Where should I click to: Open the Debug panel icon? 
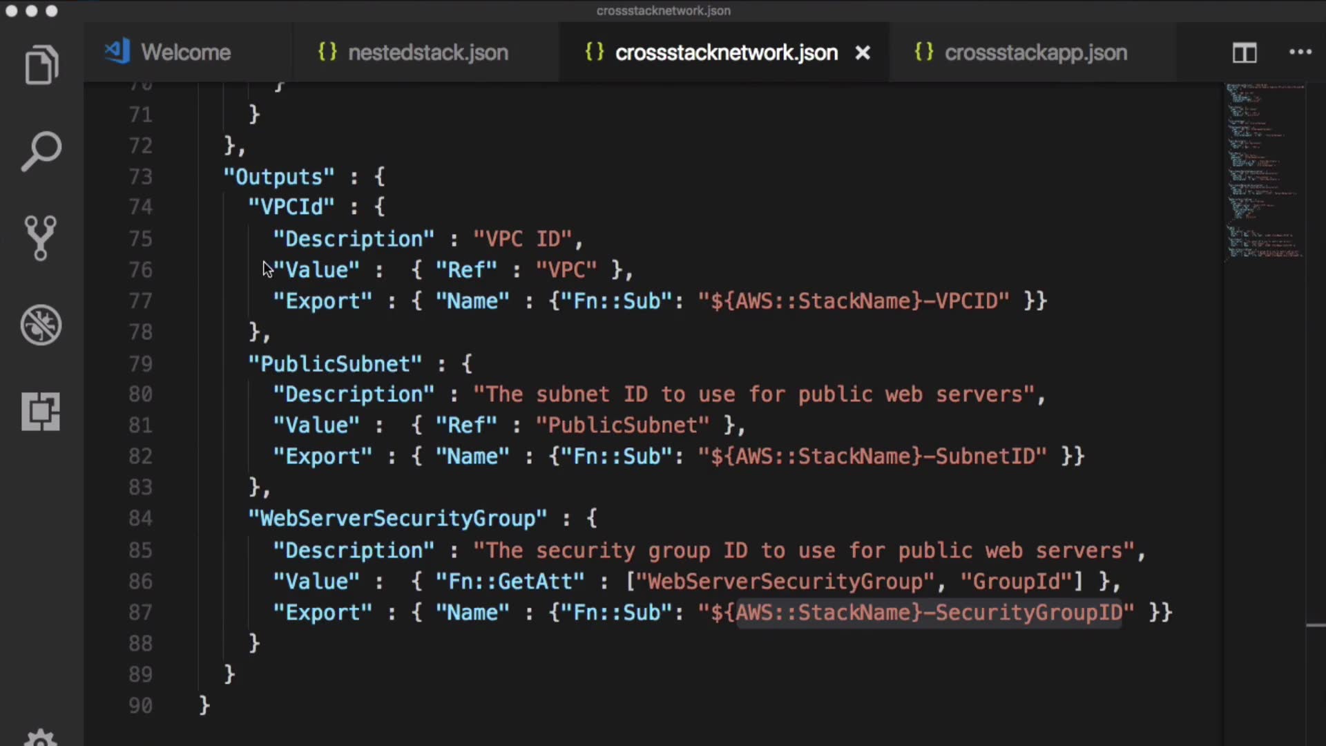pos(41,325)
